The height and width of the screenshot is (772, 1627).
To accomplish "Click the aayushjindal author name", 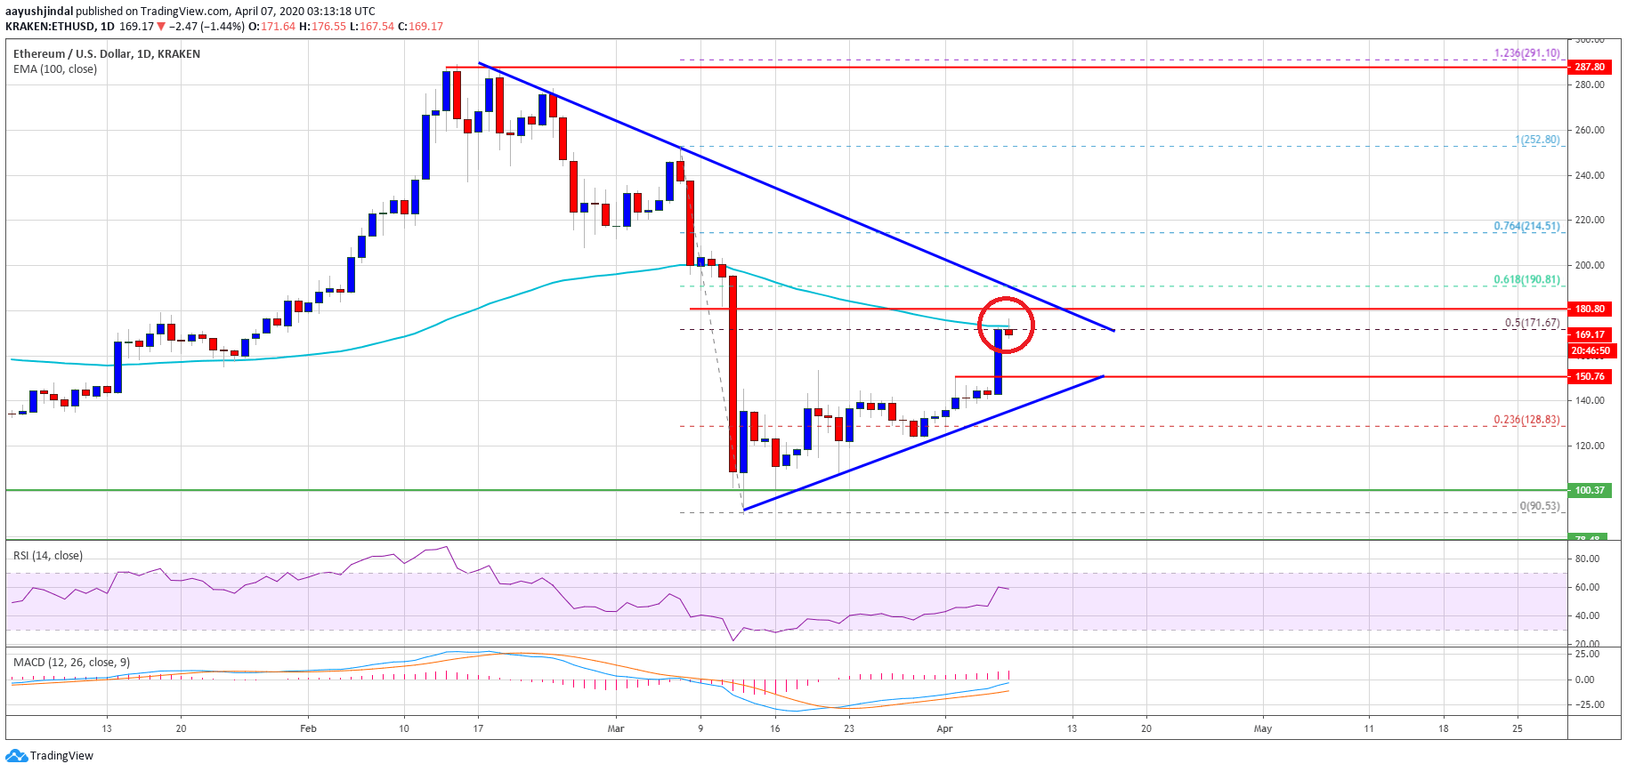I will [39, 12].
